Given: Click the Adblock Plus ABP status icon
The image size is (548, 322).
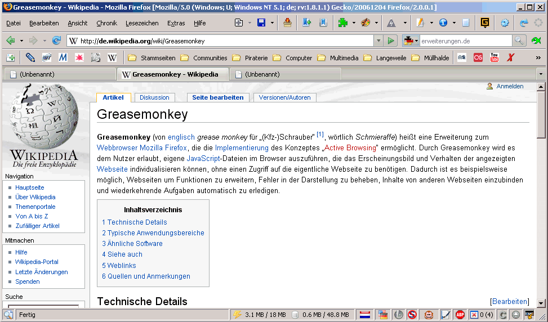Looking at the screenshot, I should (460, 315).
